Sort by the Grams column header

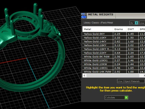[x=120, y=29]
